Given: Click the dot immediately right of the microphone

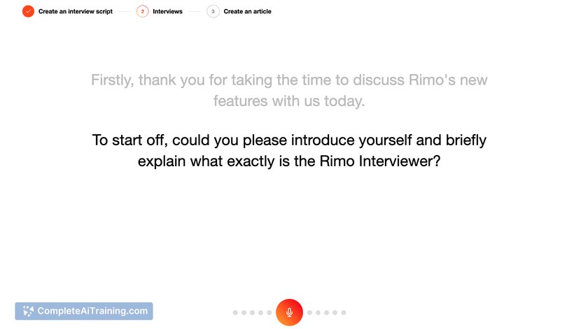Looking at the screenshot, I should pos(309,312).
